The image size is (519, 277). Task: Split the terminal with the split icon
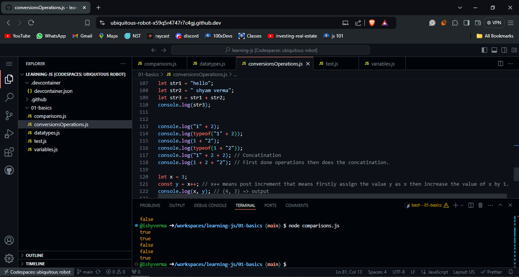pos(471,205)
